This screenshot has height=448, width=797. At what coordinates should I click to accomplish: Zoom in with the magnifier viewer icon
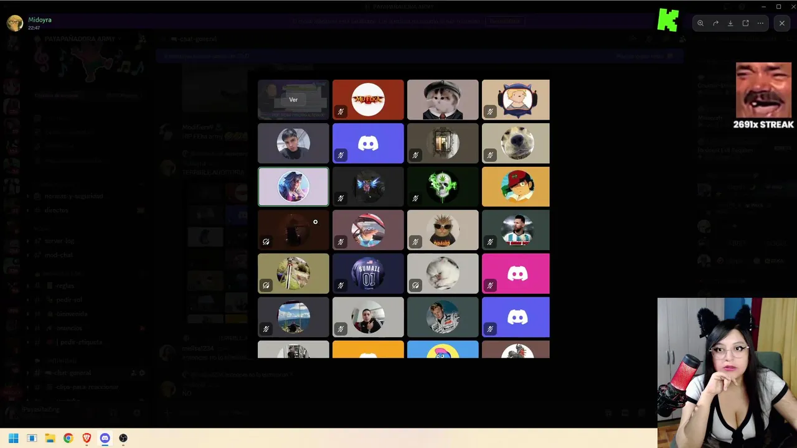(700, 23)
